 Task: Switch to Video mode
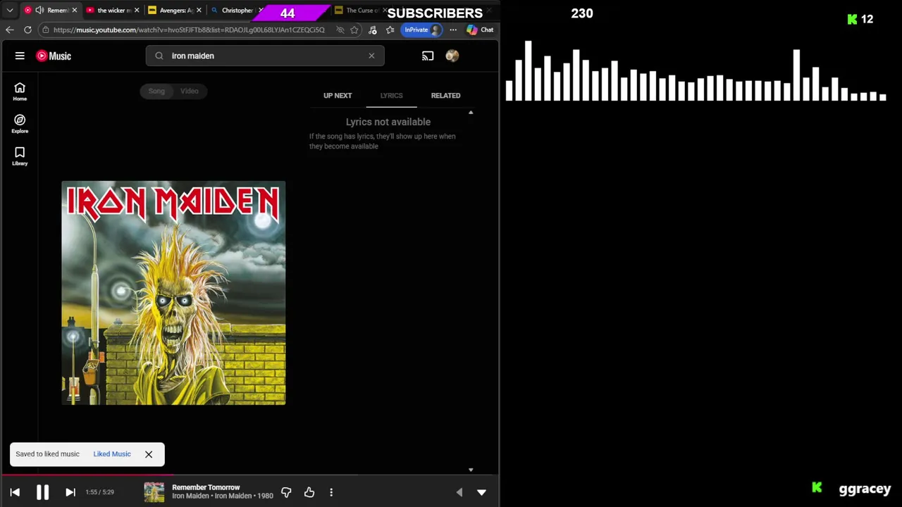[x=190, y=91]
